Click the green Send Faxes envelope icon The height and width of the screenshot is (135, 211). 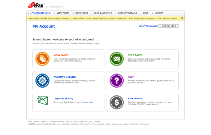[x=116, y=59]
